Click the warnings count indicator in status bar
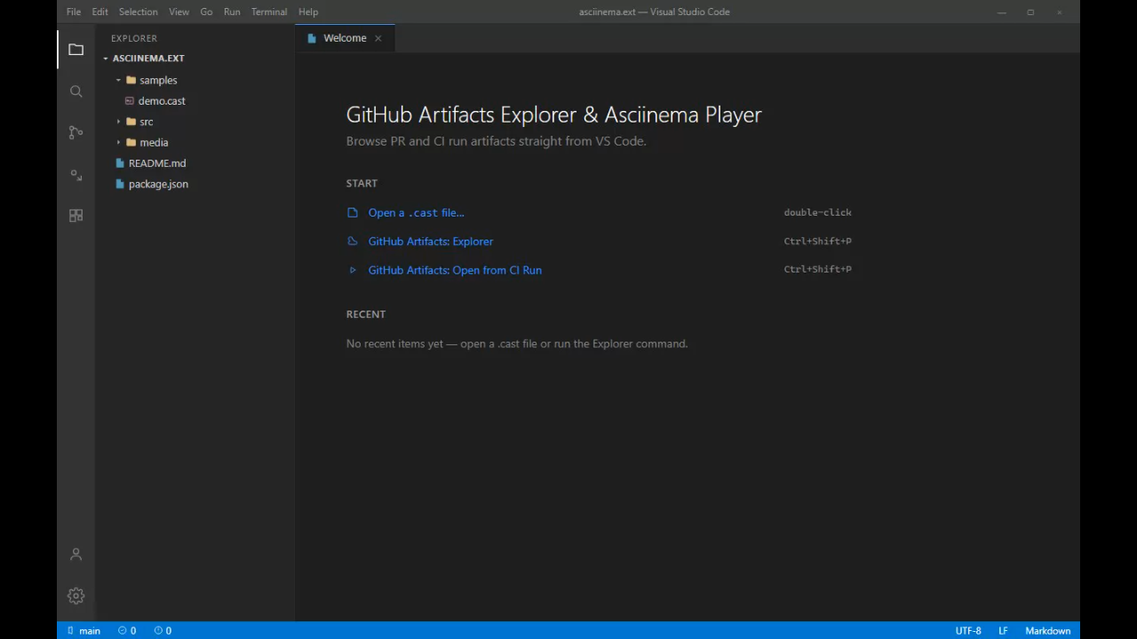This screenshot has width=1137, height=639. coord(163,631)
